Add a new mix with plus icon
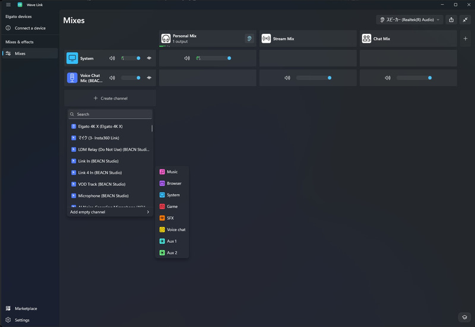Screen dimensions: 475x327 coord(465,39)
